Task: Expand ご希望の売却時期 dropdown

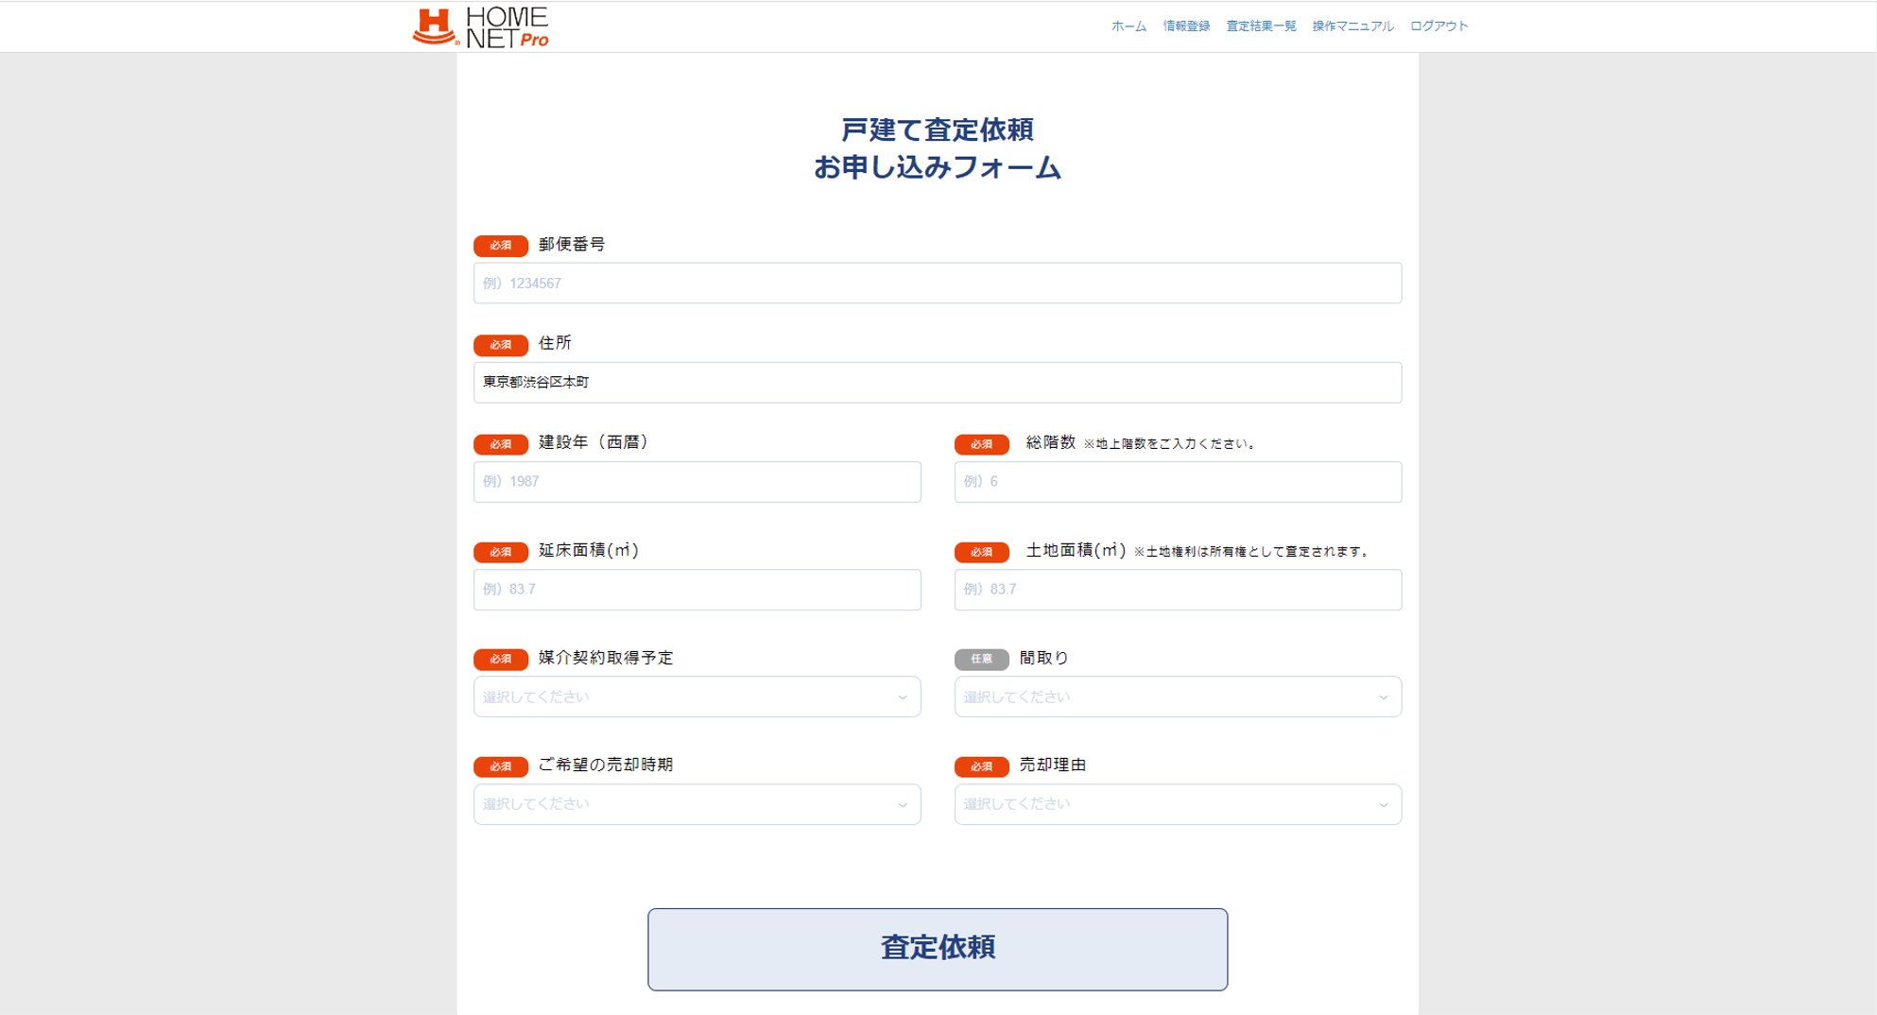Action: click(697, 804)
